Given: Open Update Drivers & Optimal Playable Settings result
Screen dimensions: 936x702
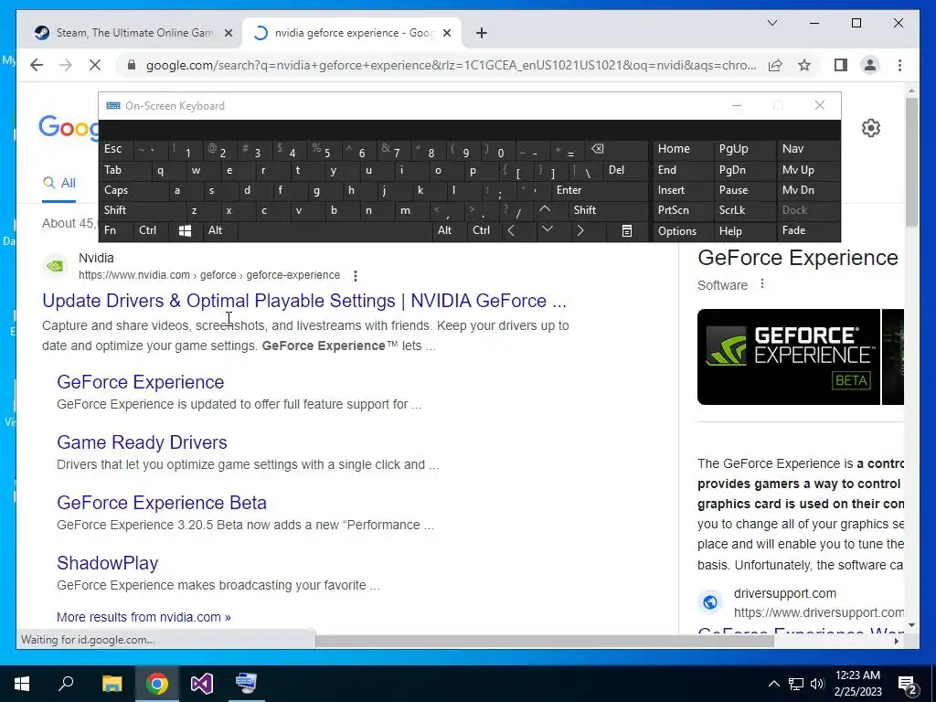Looking at the screenshot, I should pos(303,301).
